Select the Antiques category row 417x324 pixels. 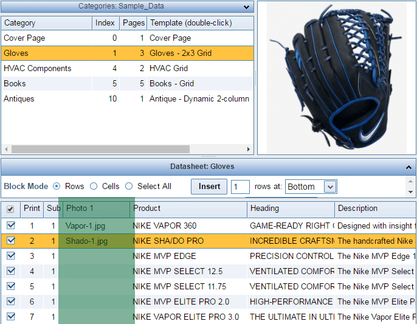pos(127,98)
